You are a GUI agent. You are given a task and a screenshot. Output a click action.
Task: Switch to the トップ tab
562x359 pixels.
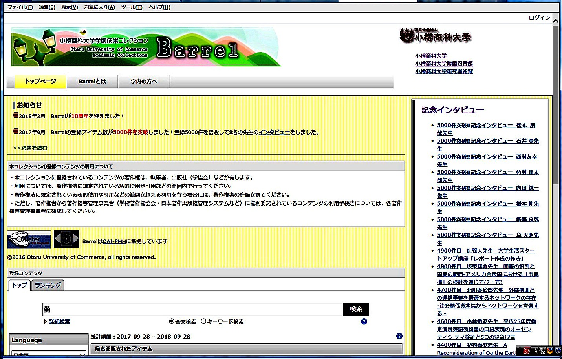tap(20, 285)
